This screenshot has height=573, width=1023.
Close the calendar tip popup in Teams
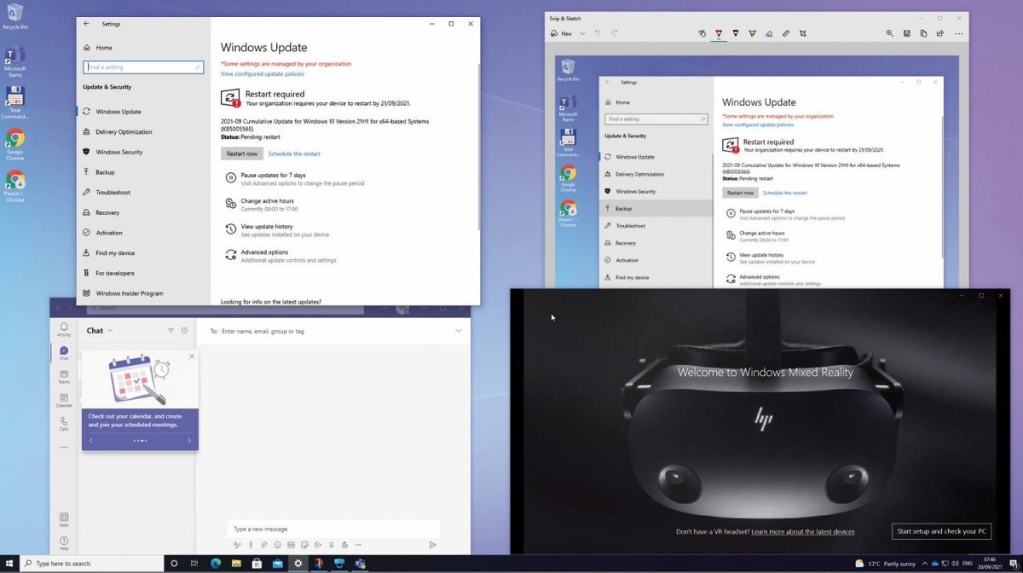pyautogui.click(x=192, y=356)
